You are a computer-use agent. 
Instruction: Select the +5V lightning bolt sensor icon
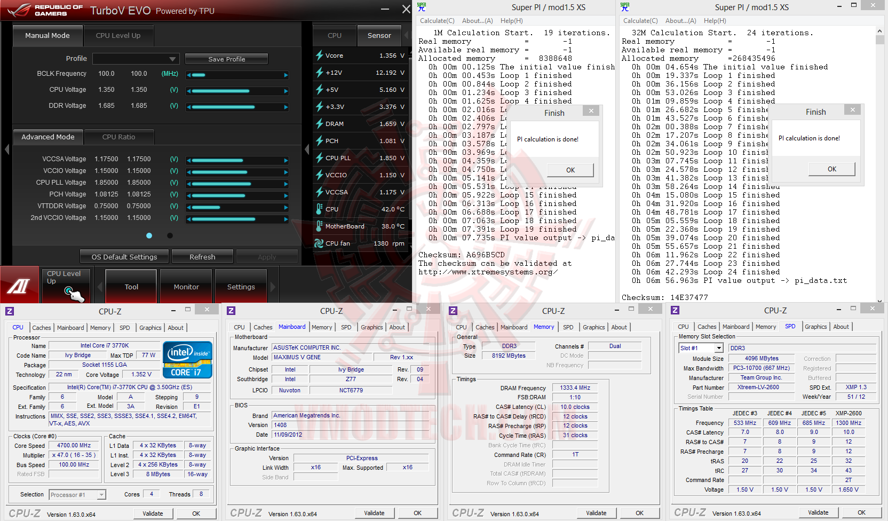tap(319, 89)
